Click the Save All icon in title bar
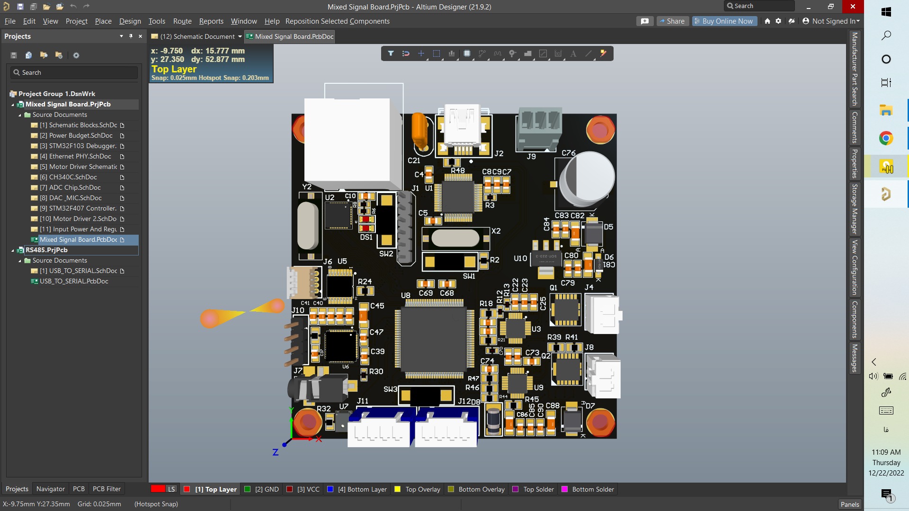909x511 pixels. pyautogui.click(x=33, y=7)
